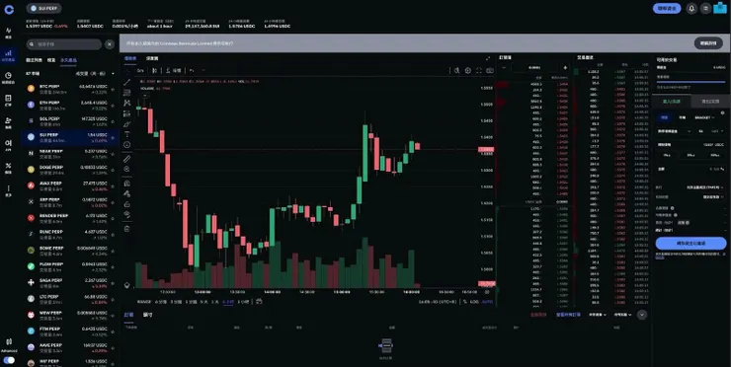This screenshot has width=731, height=367.
Task: Open the indicators fx button
Action: pyautogui.click(x=174, y=70)
